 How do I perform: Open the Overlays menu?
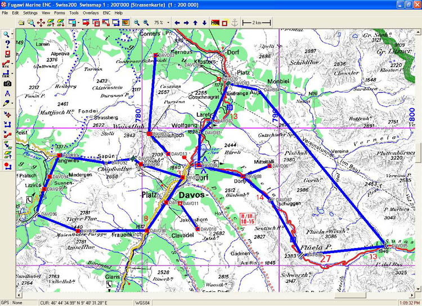tap(90, 12)
